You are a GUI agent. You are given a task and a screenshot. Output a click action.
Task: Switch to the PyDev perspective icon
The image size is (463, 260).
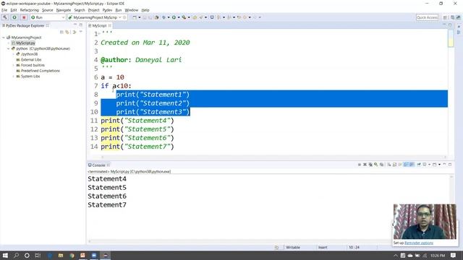458,17
